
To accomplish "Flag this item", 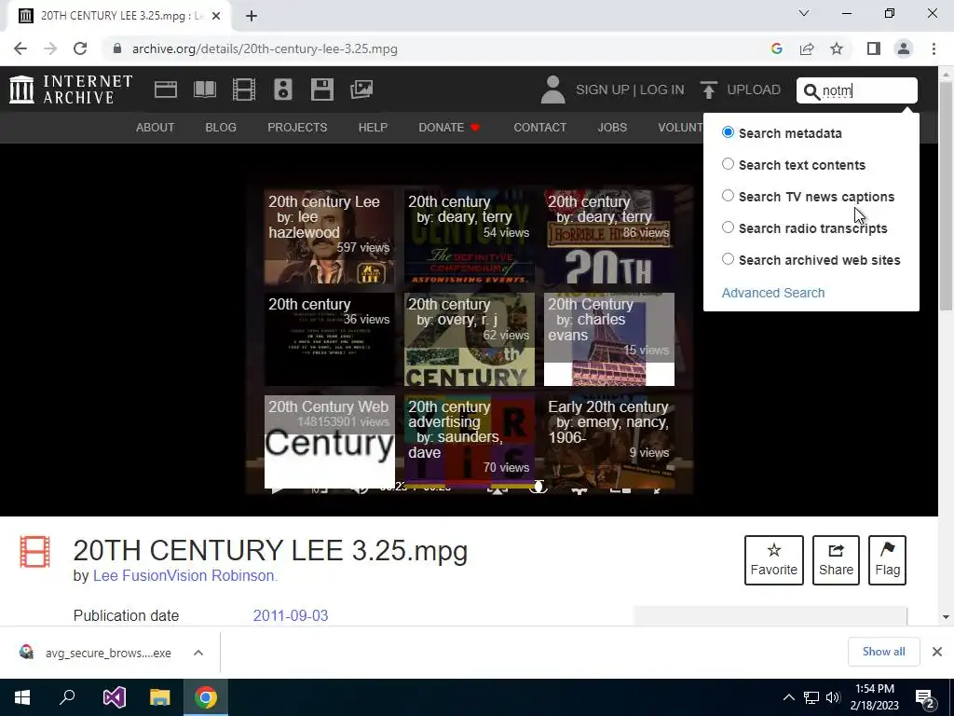I will 887,560.
